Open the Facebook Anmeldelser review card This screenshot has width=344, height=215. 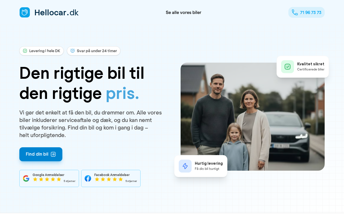pos(111,178)
